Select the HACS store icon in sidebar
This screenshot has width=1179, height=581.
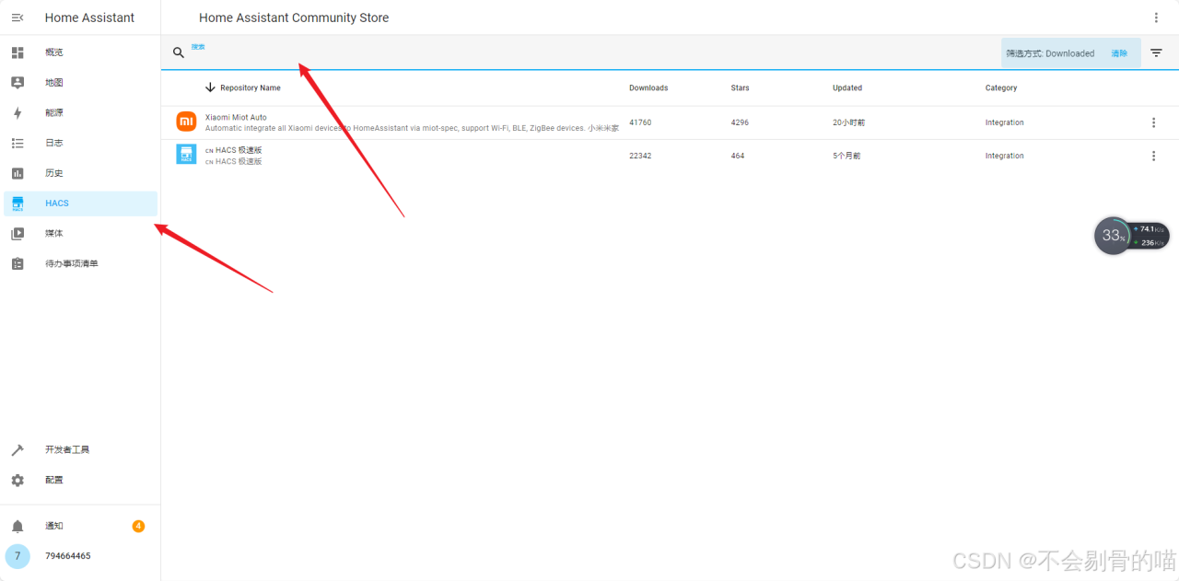(x=18, y=203)
